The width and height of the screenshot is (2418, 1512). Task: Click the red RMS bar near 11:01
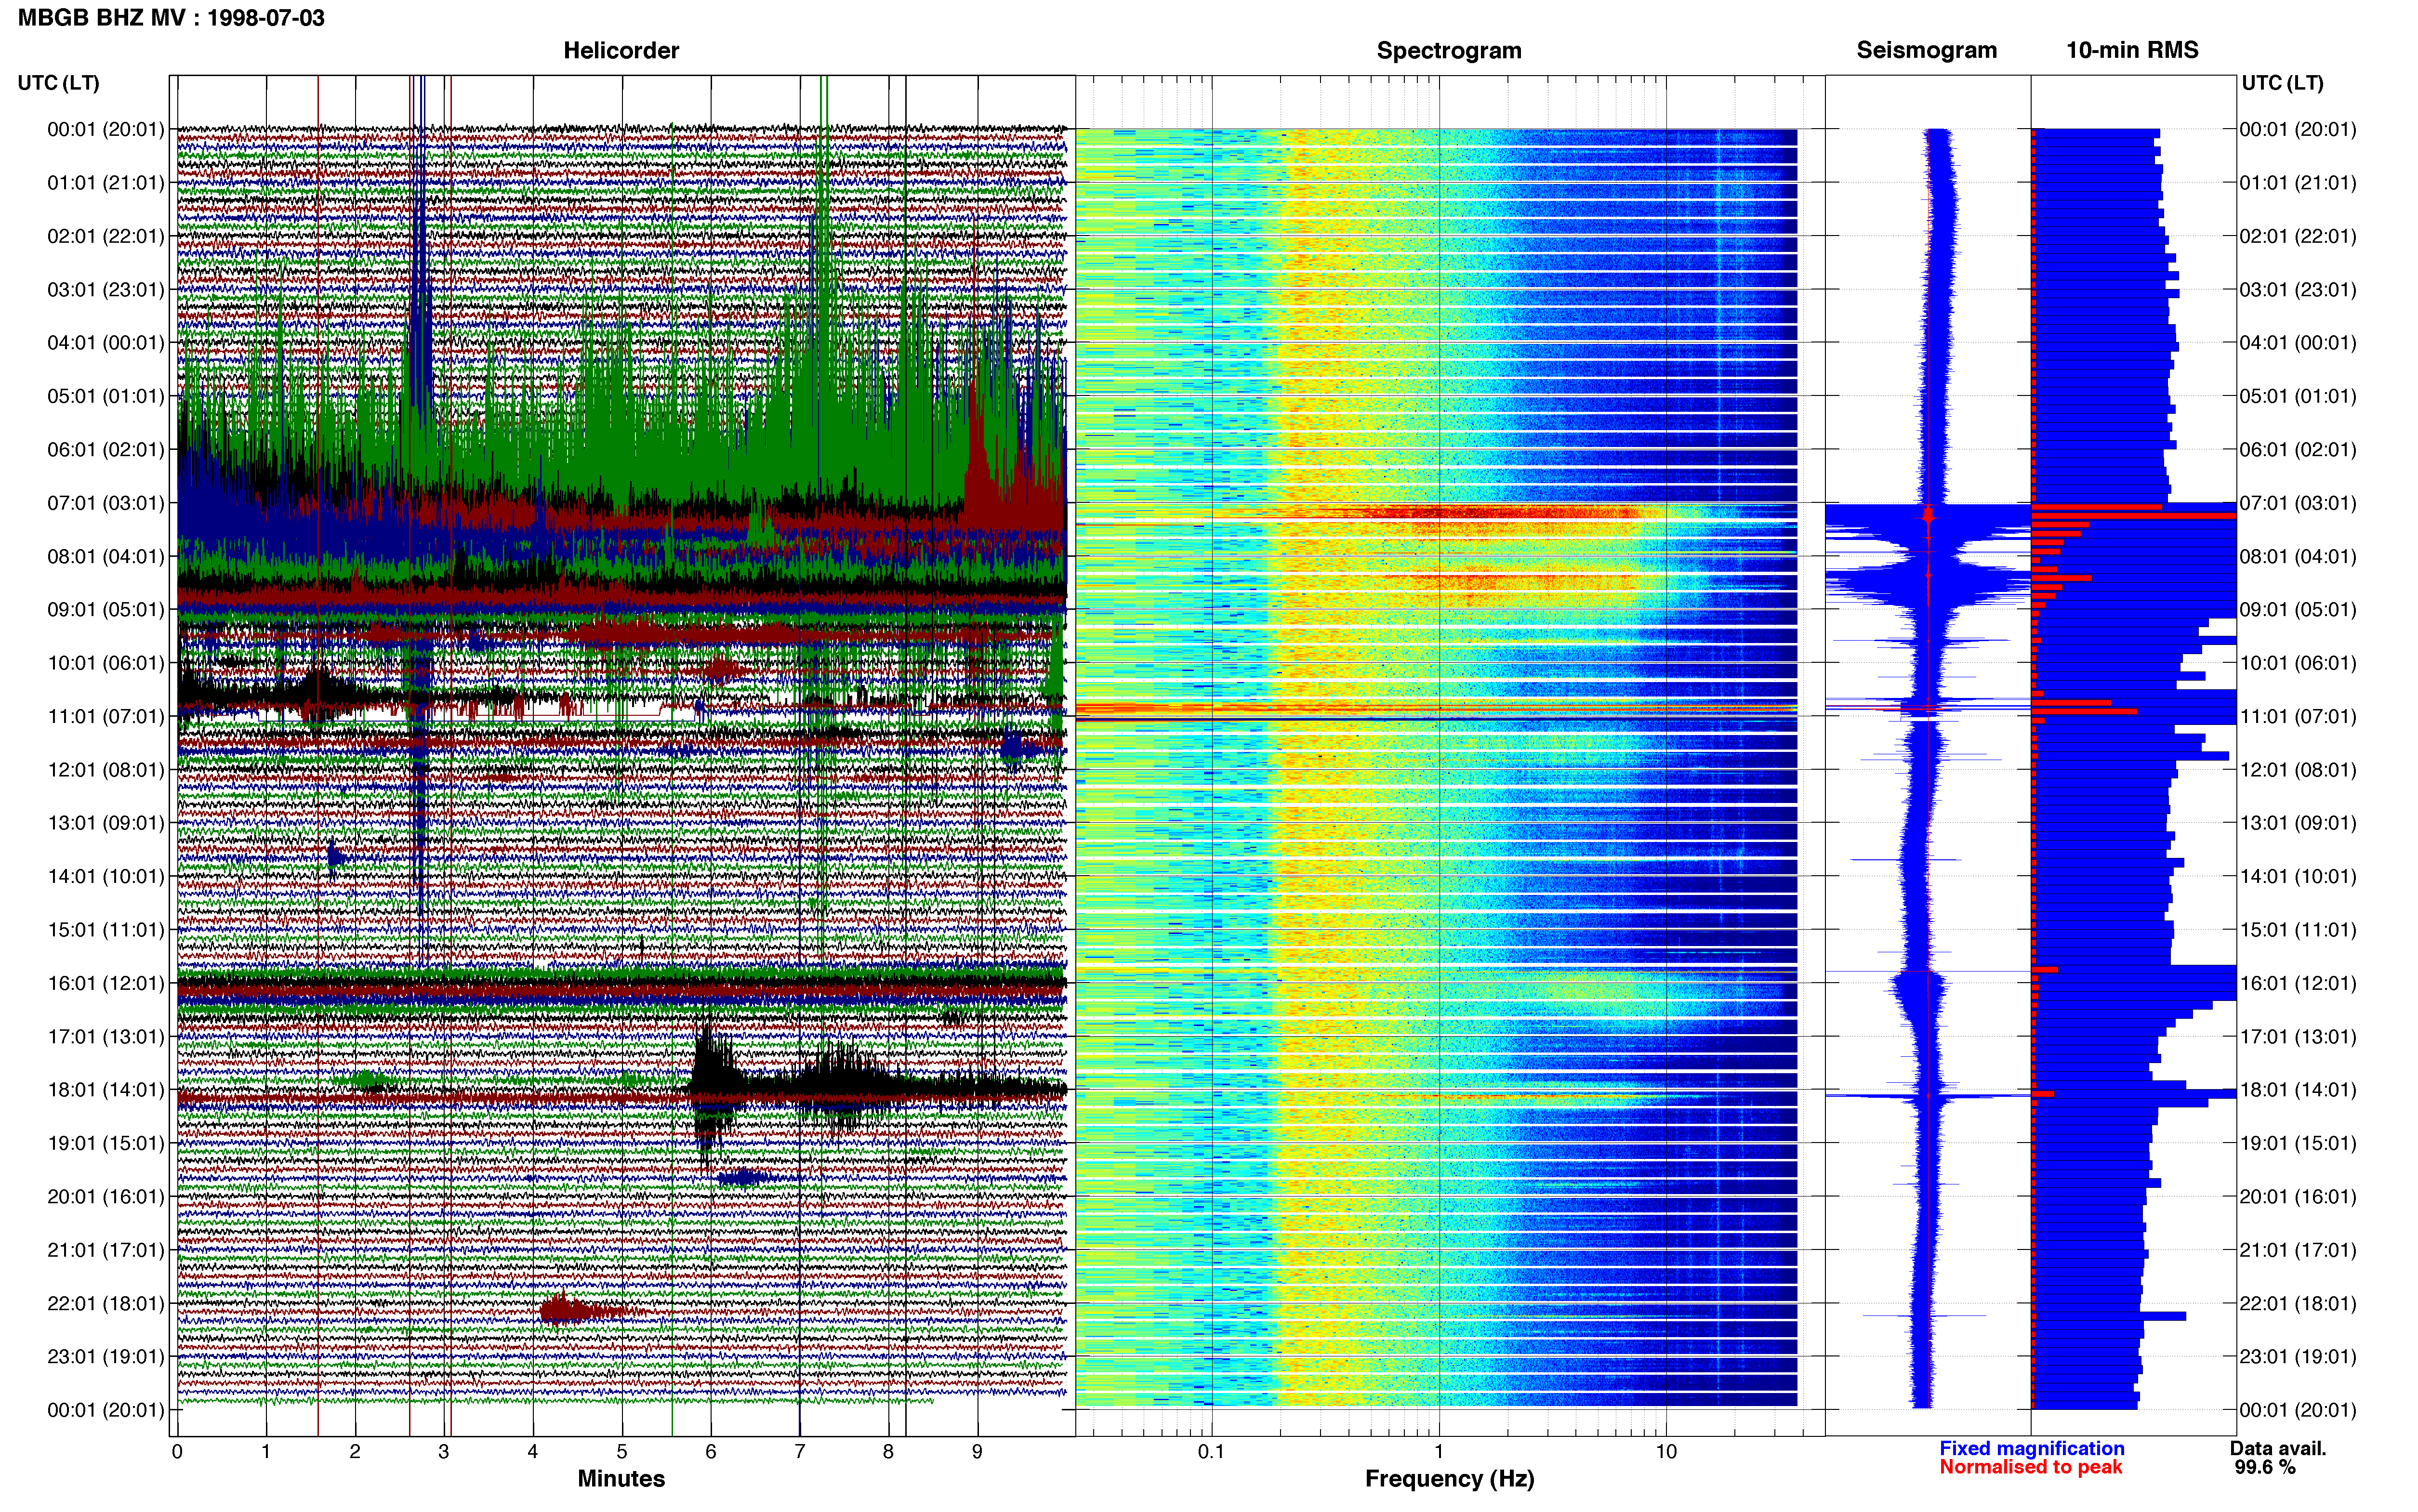click(x=2084, y=711)
